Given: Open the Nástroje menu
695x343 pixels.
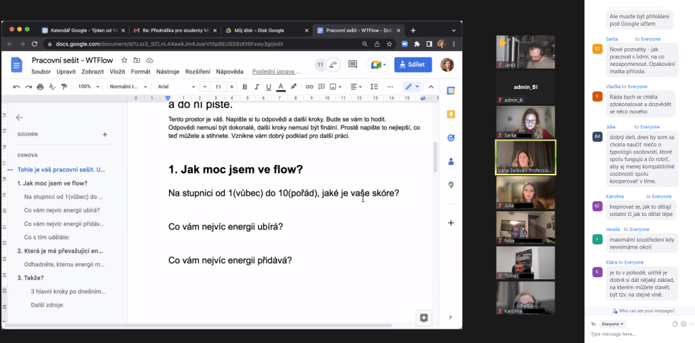Looking at the screenshot, I should click(x=168, y=71).
